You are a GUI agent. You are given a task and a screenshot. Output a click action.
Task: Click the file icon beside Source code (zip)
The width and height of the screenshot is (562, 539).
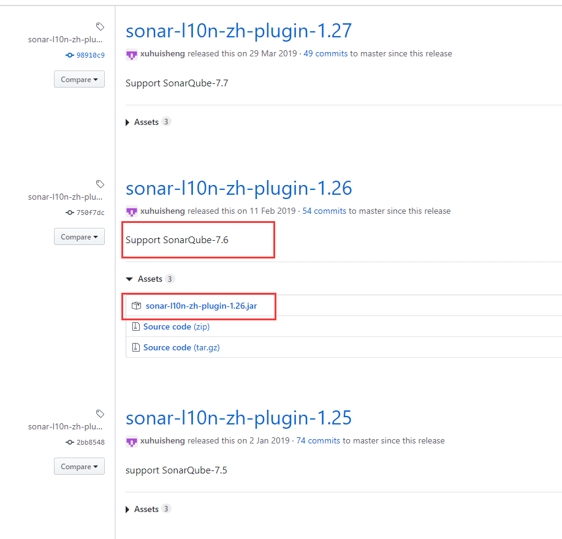[x=136, y=326]
